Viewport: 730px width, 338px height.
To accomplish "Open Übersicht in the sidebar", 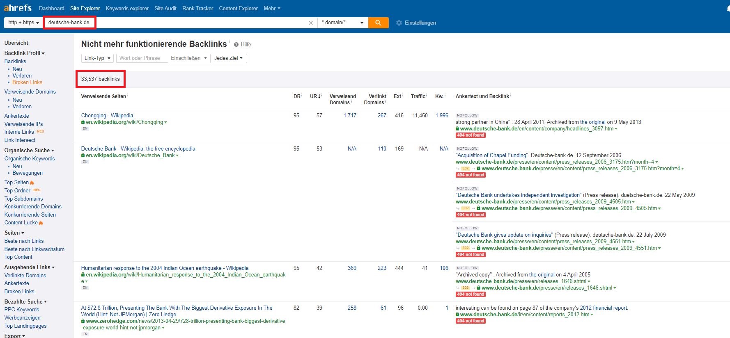I will (16, 43).
